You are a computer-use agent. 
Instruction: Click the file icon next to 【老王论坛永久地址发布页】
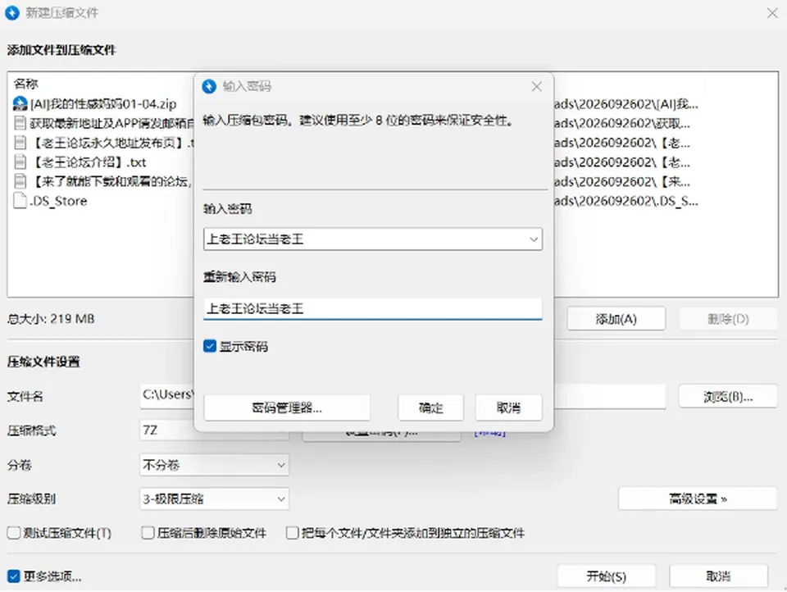[20, 143]
